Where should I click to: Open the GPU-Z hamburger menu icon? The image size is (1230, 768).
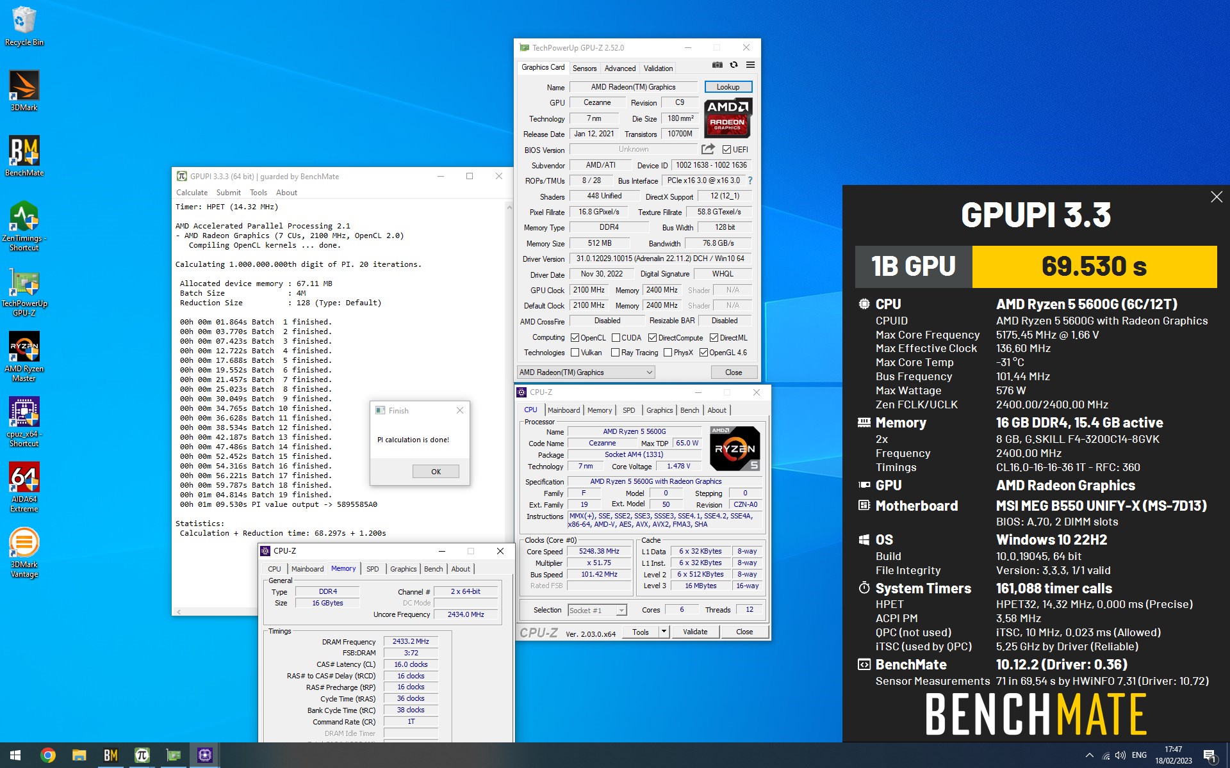click(750, 65)
